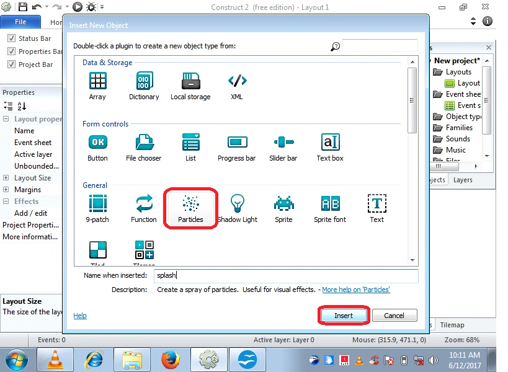Screen dimensions: 508x372
Task: Click the Undo arrow icon
Action: [37, 7]
